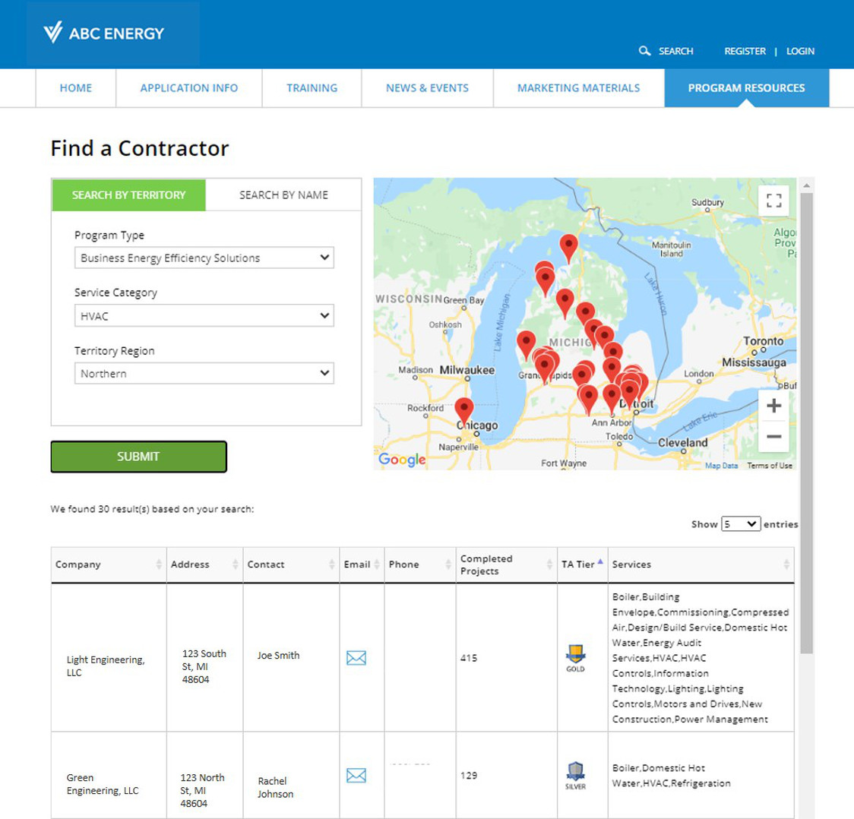Screen dimensions: 854x819
Task: Select the Marketing Materials menu item
Action: click(x=578, y=87)
